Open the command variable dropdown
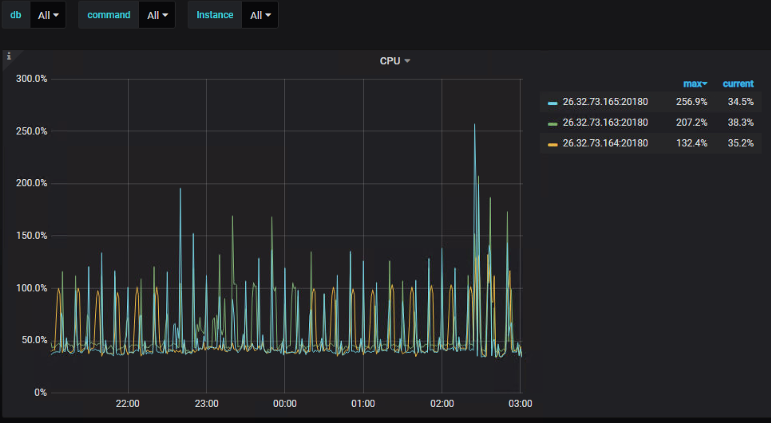The height and width of the screenshot is (423, 771). click(157, 15)
